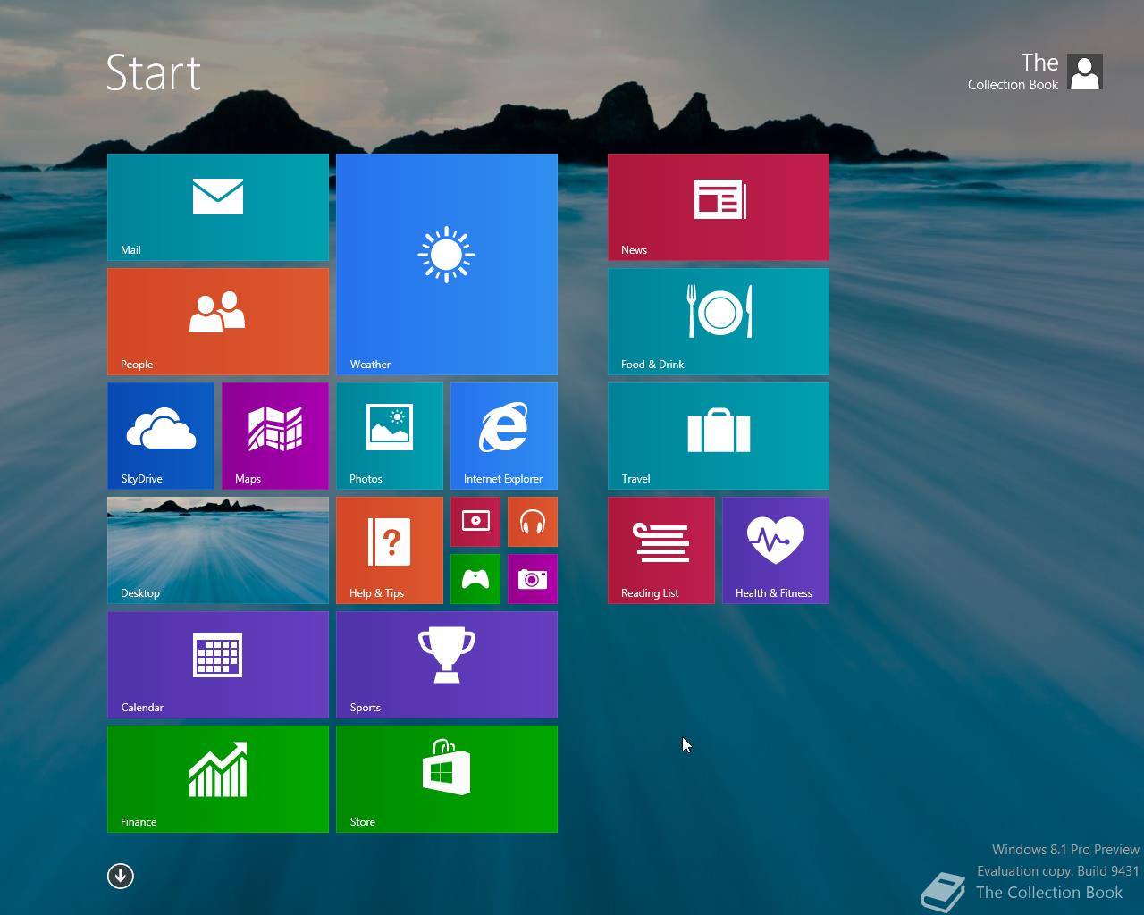This screenshot has height=915, width=1144.
Task: Open the Maps tile
Action: (275, 436)
